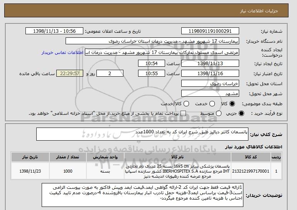Select the جزیی purchase type radio
Screen dimensions: 297x210
click(241, 114)
